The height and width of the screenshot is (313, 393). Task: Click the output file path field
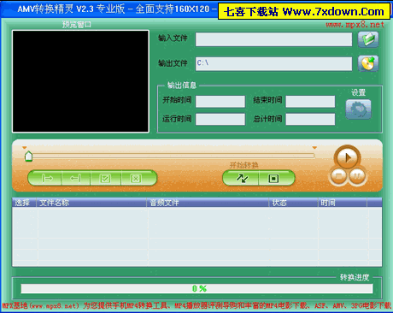pos(273,63)
